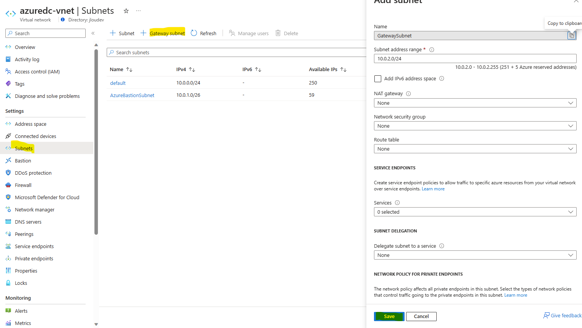Click the DDoS protection shield icon
The width and height of the screenshot is (582, 328).
(8, 173)
